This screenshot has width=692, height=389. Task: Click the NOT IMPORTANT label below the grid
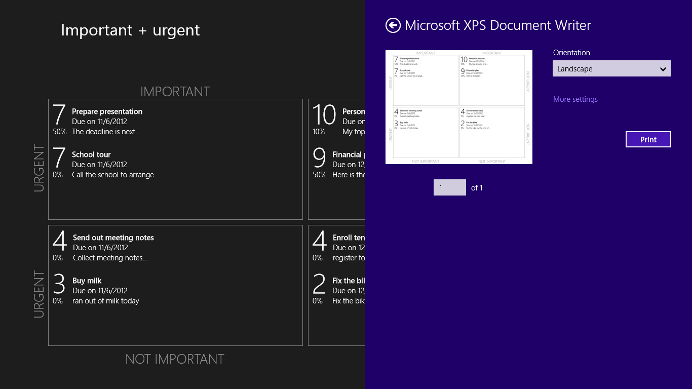pos(175,359)
